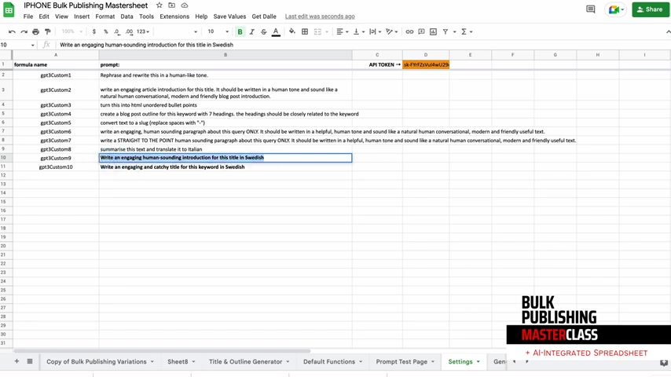Image resolution: width=671 pixels, height=377 pixels.
Task: Open the text rotation dropdown
Action: point(391,31)
